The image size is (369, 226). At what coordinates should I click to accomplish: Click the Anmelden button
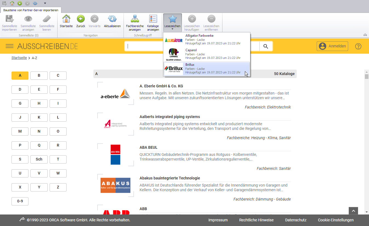pos(332,46)
